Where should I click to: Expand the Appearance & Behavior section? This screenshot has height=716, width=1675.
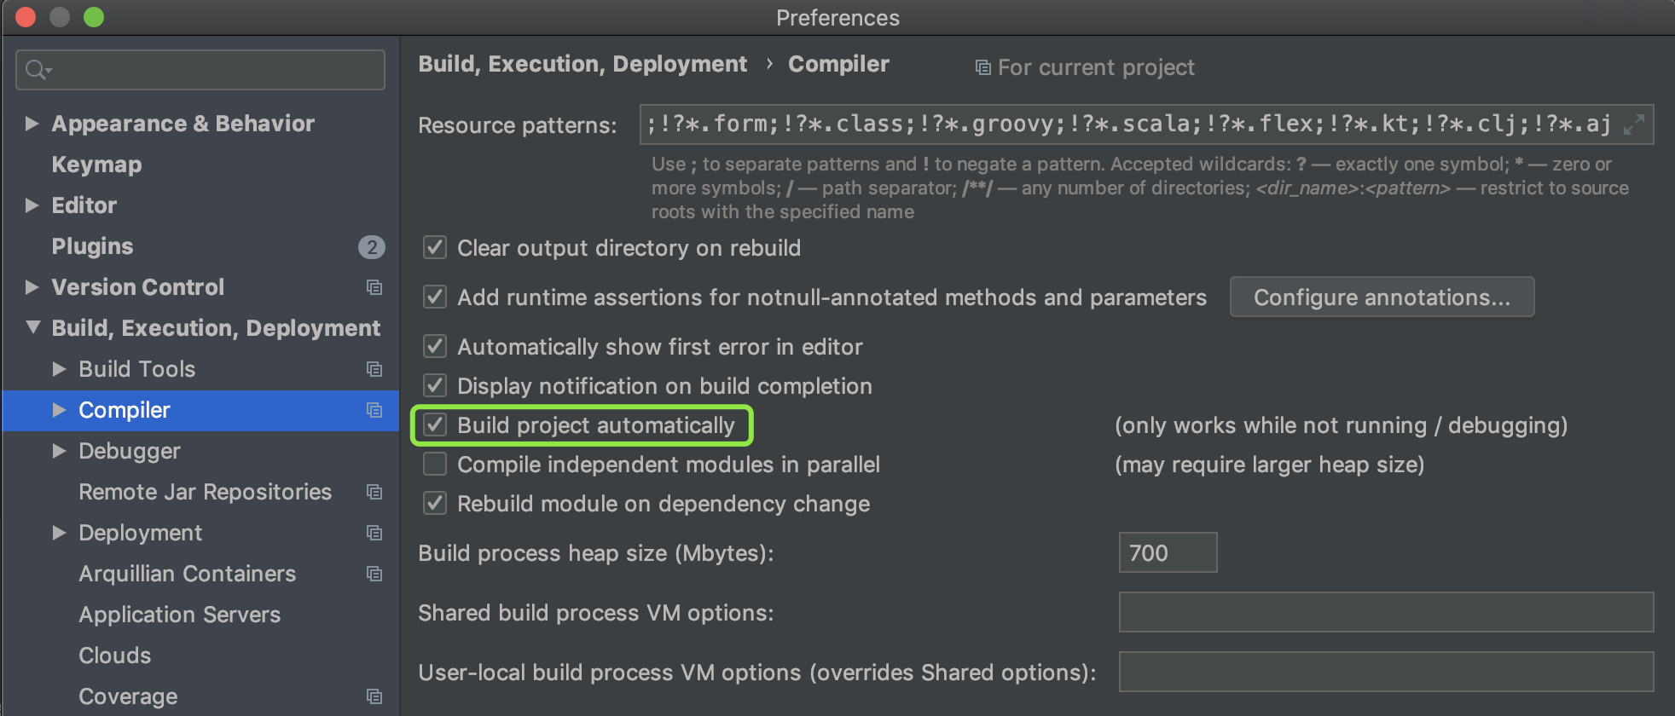(32, 124)
